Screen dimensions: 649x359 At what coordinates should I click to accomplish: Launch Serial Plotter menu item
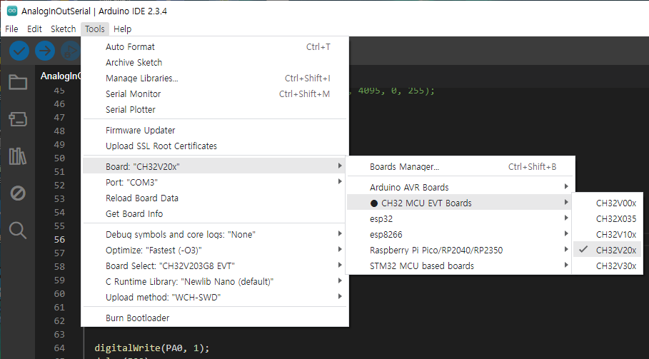(x=215, y=110)
